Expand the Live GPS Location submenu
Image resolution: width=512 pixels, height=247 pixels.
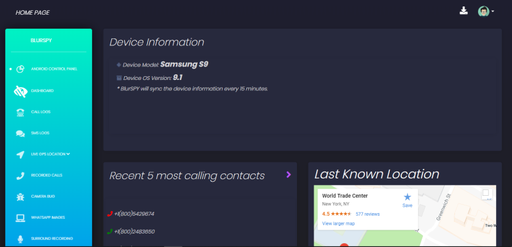(x=51, y=154)
